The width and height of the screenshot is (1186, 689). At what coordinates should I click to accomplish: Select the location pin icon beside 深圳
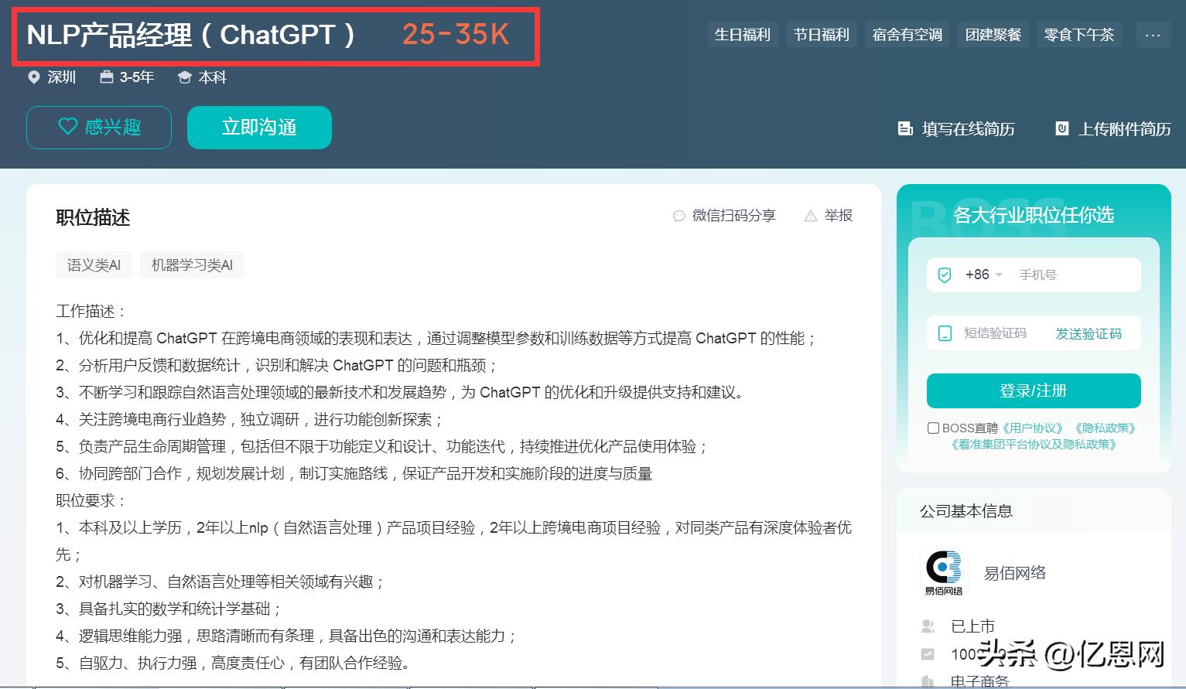coord(32,77)
